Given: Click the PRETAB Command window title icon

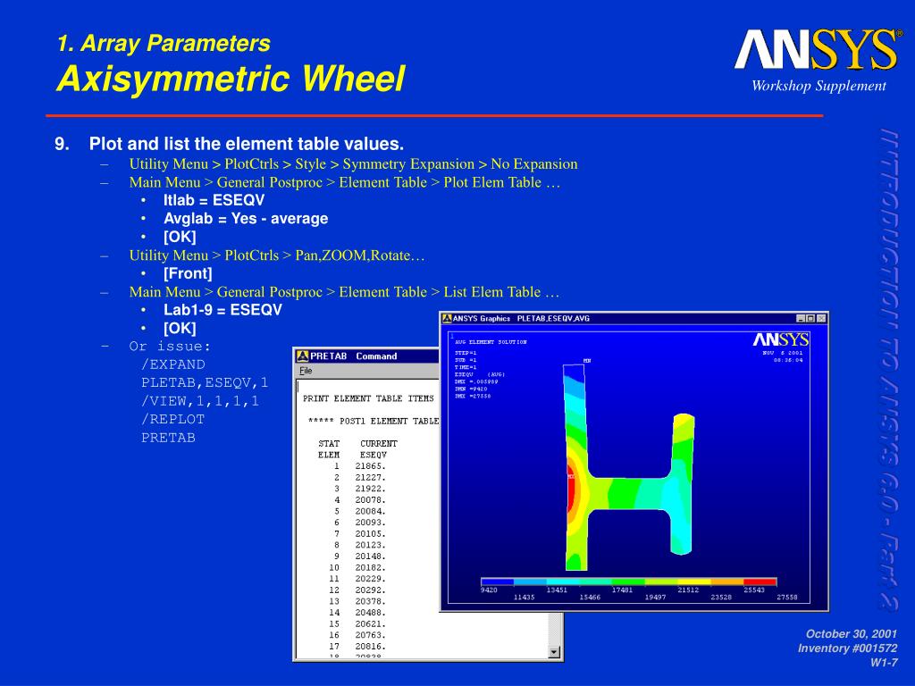Looking at the screenshot, I should pos(302,356).
